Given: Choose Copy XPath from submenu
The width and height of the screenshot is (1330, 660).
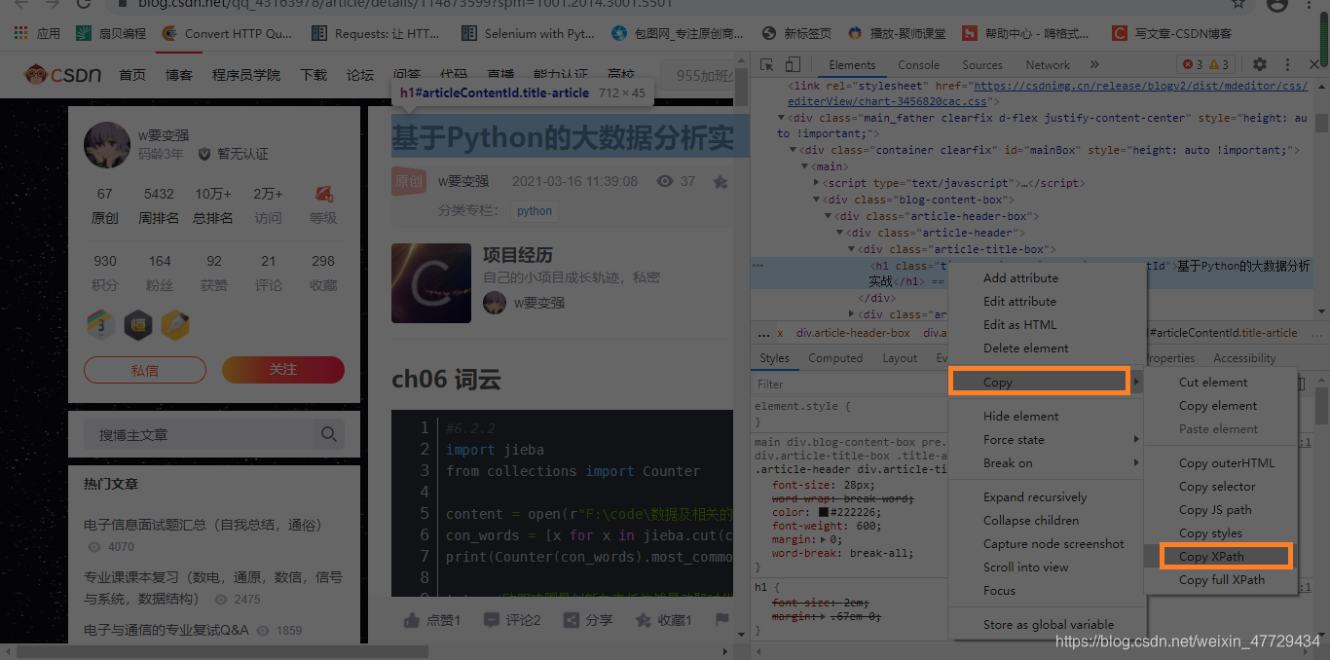Looking at the screenshot, I should click(1221, 557).
